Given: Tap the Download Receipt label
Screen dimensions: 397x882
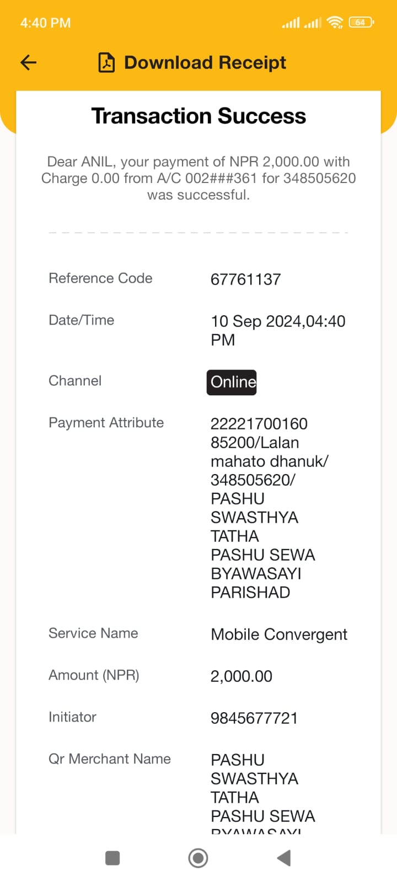Looking at the screenshot, I should click(205, 62).
